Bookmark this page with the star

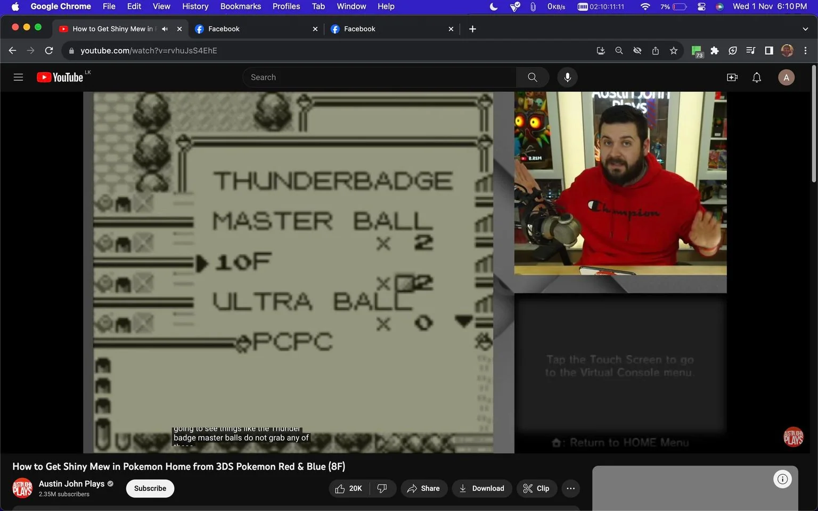[x=674, y=51]
